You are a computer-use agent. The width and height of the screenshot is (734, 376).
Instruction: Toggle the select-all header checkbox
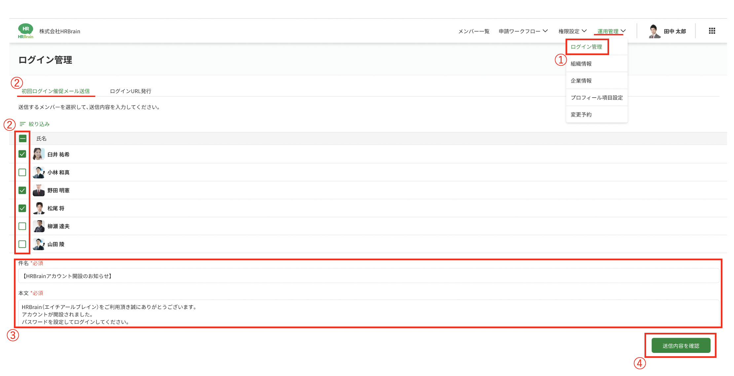point(22,139)
